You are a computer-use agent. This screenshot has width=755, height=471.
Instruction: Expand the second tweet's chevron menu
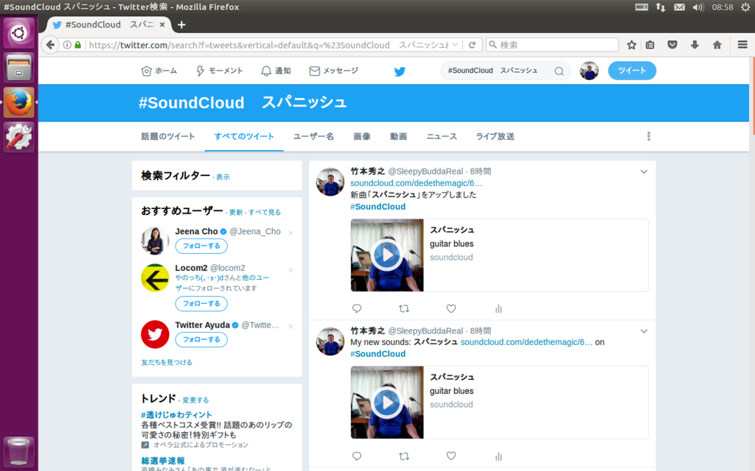pos(644,331)
